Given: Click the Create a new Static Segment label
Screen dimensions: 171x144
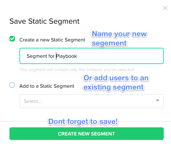Looking at the screenshot, I should [52, 40].
